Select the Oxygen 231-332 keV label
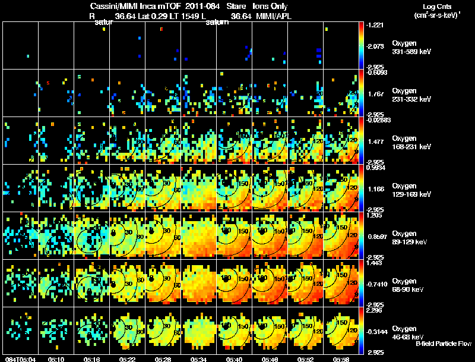The height and width of the screenshot is (362, 475). (411, 95)
